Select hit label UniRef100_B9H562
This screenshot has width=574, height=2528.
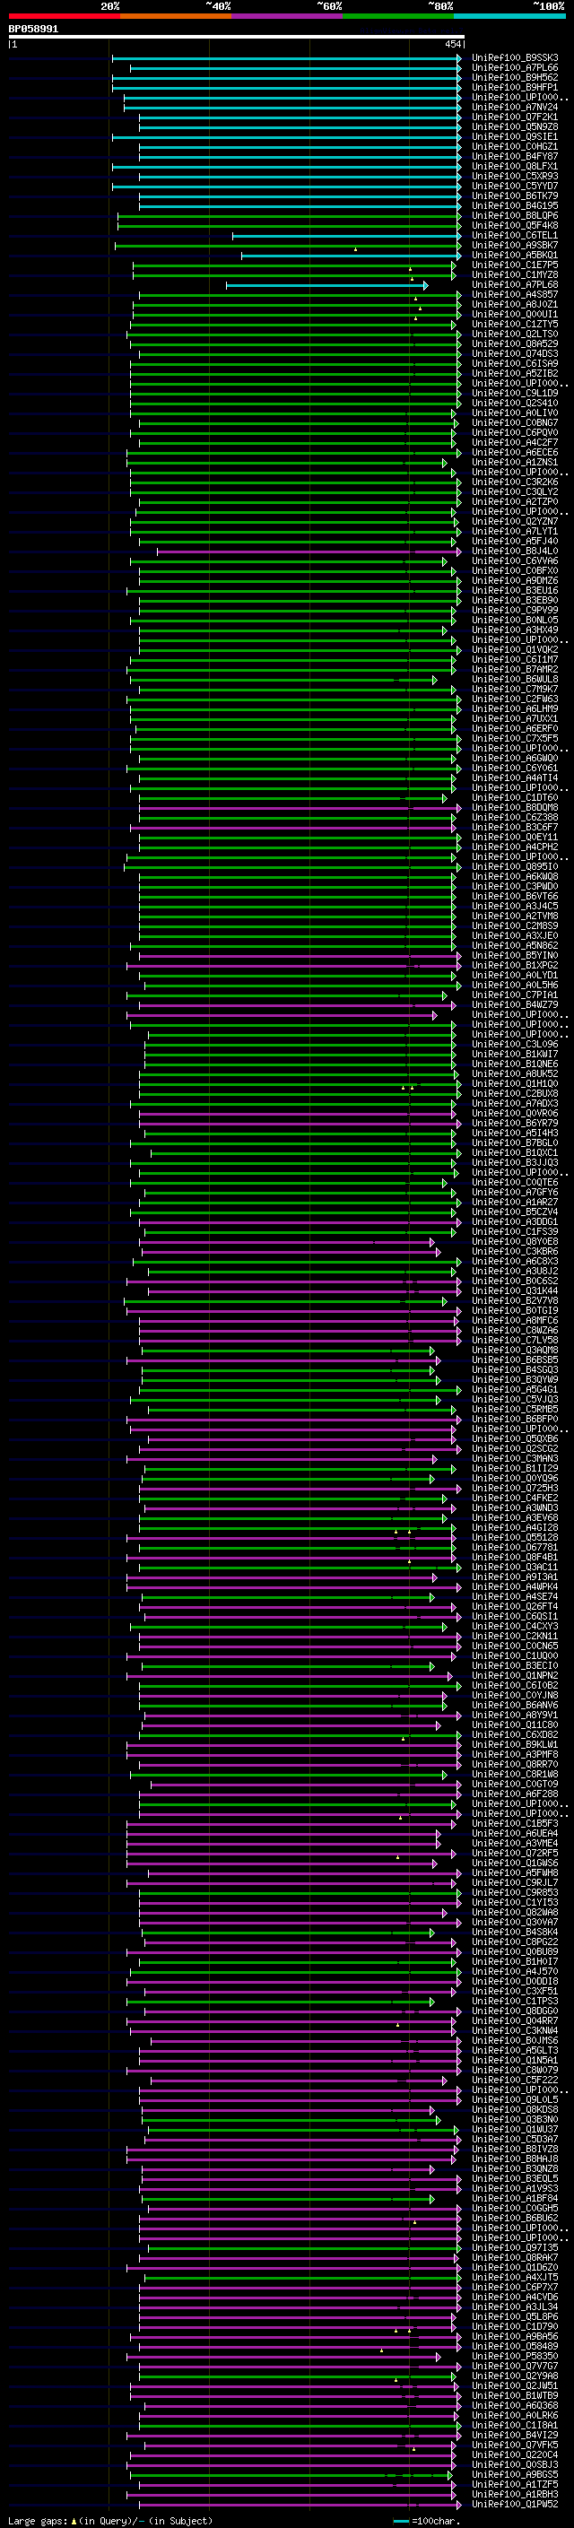pos(515,77)
